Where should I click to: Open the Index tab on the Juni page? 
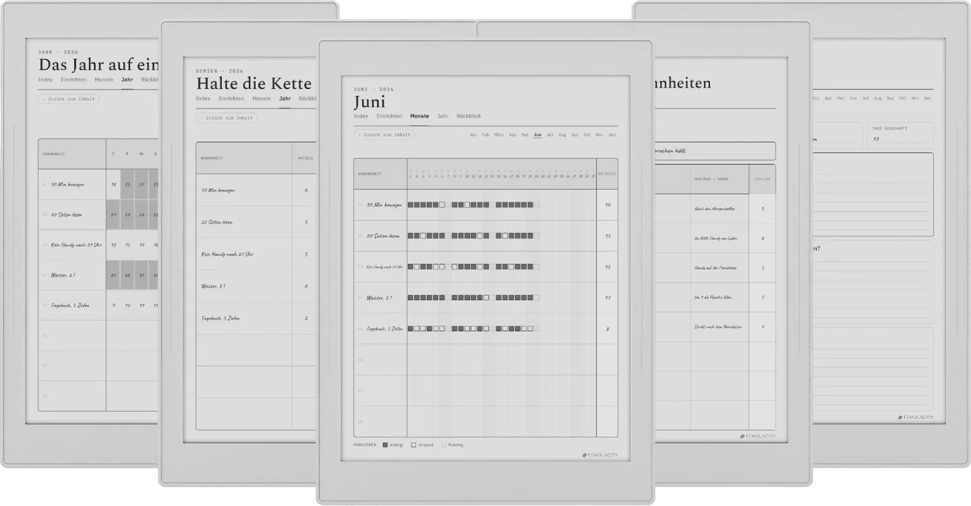tap(361, 116)
